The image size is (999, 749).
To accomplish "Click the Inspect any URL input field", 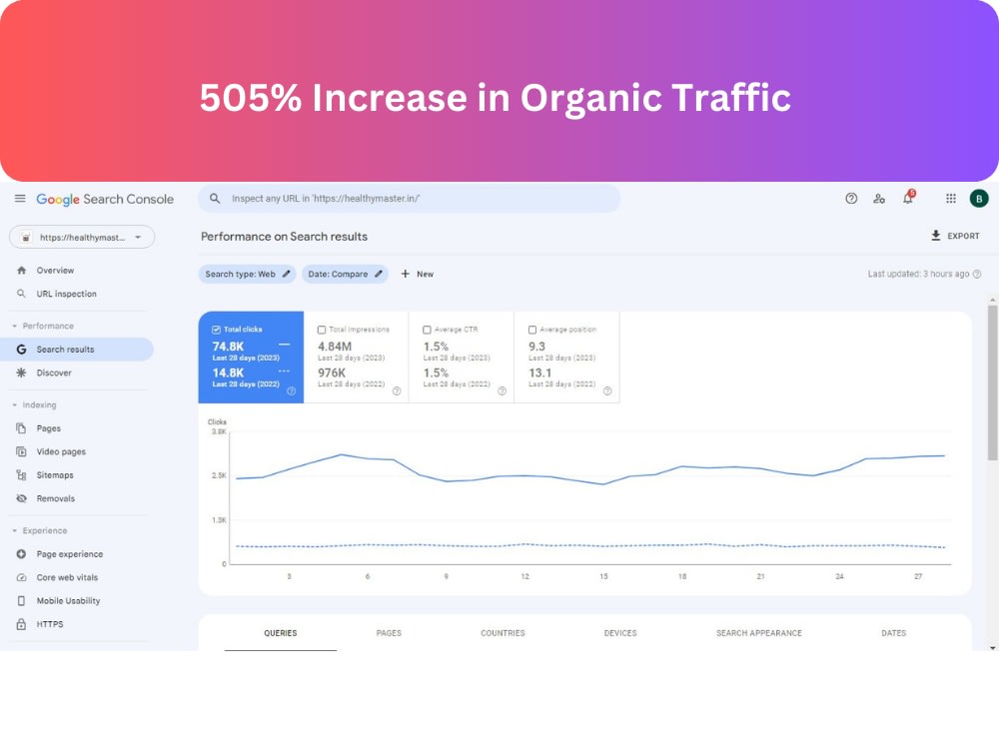I will pyautogui.click(x=409, y=199).
